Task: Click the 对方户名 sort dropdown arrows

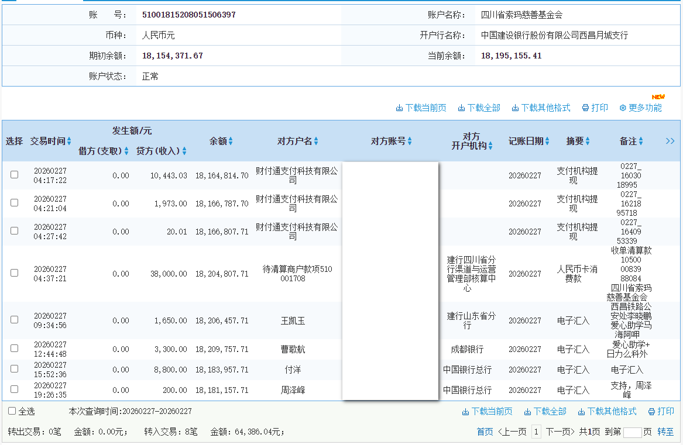Action: tap(314, 140)
